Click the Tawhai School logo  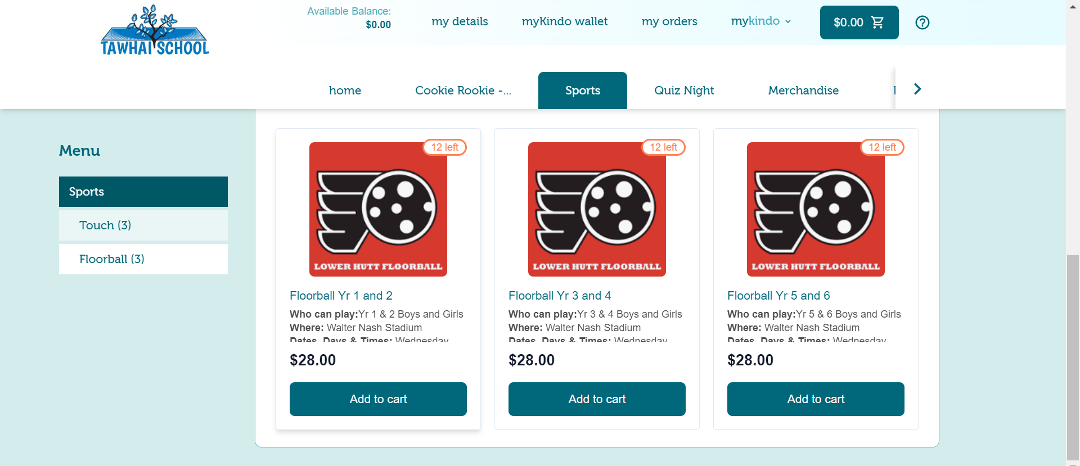(x=155, y=30)
